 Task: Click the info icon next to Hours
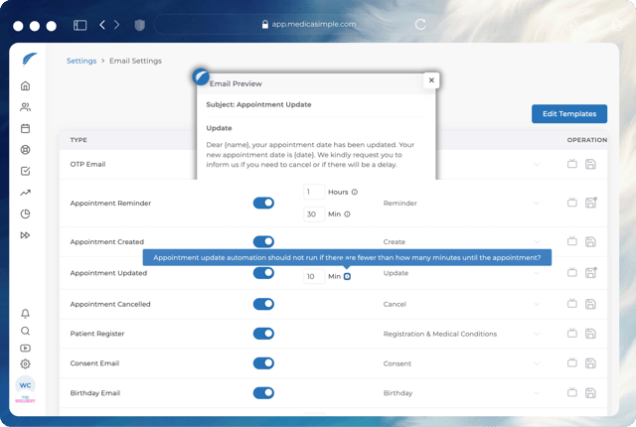[x=355, y=192]
